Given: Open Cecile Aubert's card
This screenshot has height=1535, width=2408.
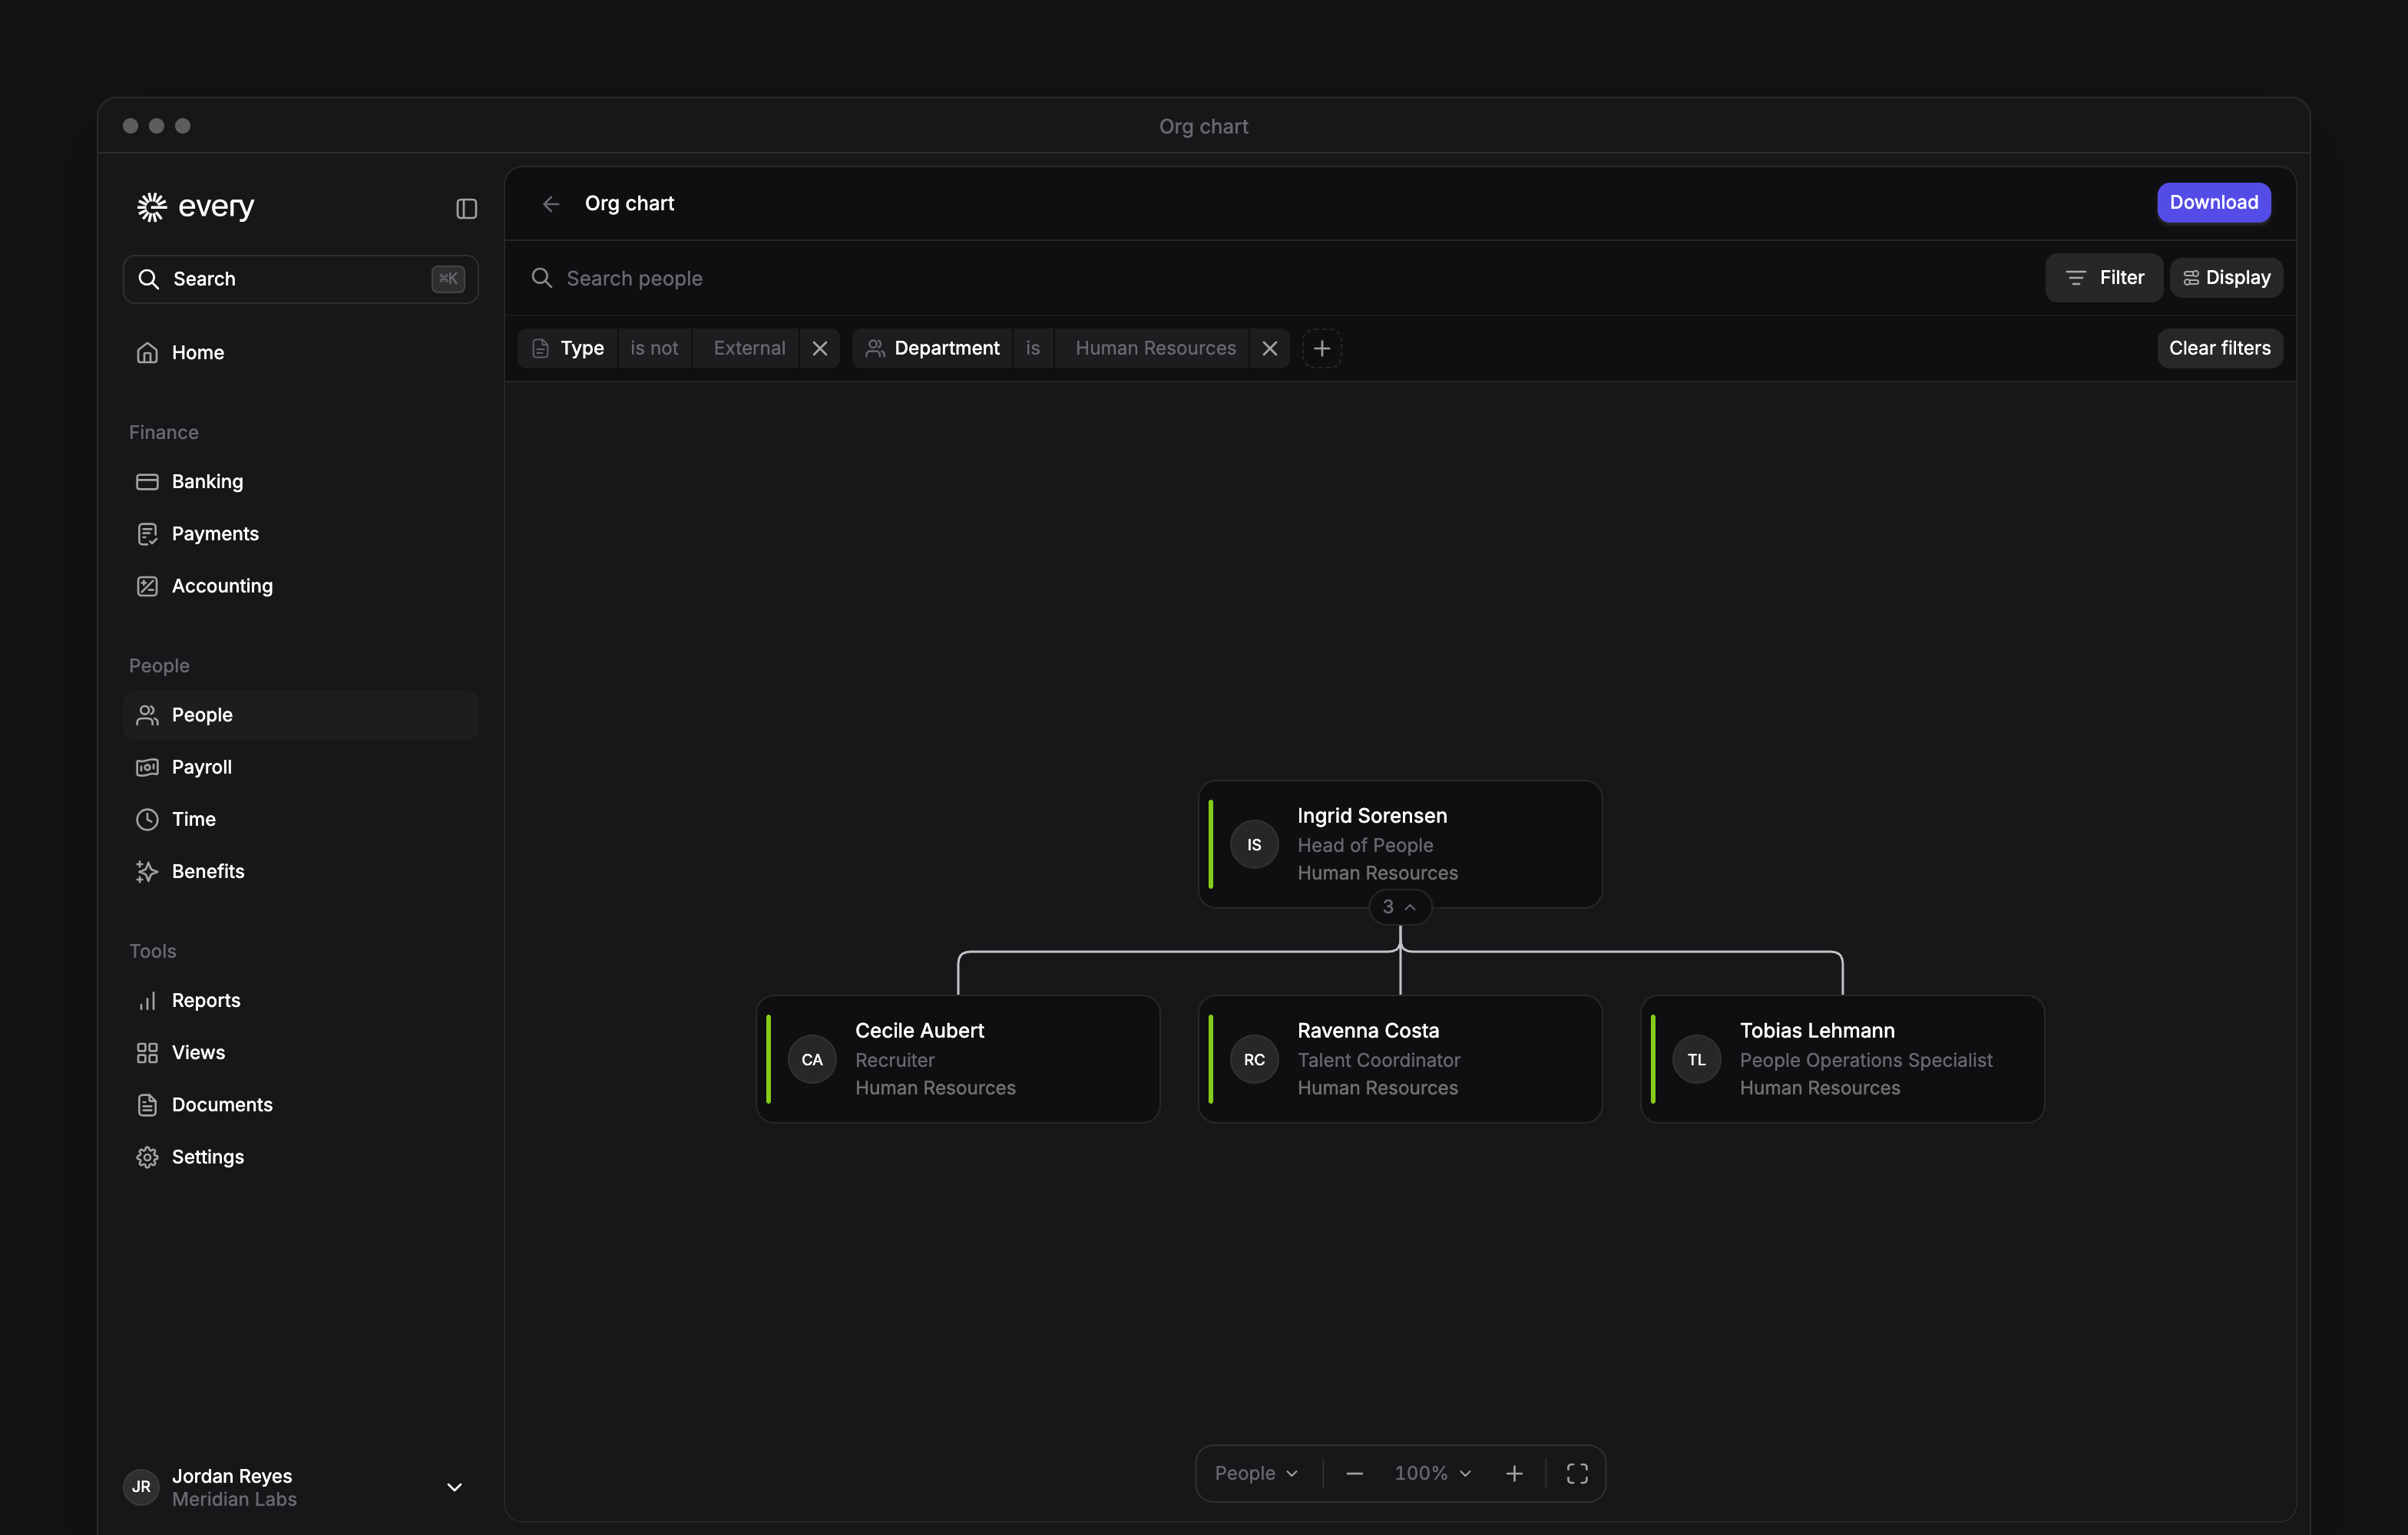Looking at the screenshot, I should [x=958, y=1059].
